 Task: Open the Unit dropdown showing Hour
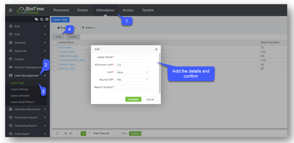[132, 72]
